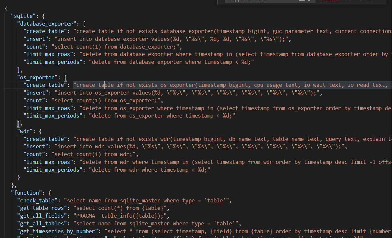
Task: Click the "get_all_tables" key
Action: click(x=42, y=223)
